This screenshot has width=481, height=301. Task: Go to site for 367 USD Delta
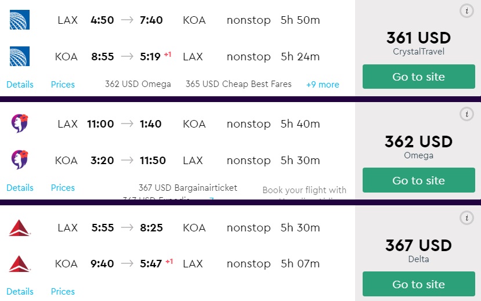click(x=418, y=284)
